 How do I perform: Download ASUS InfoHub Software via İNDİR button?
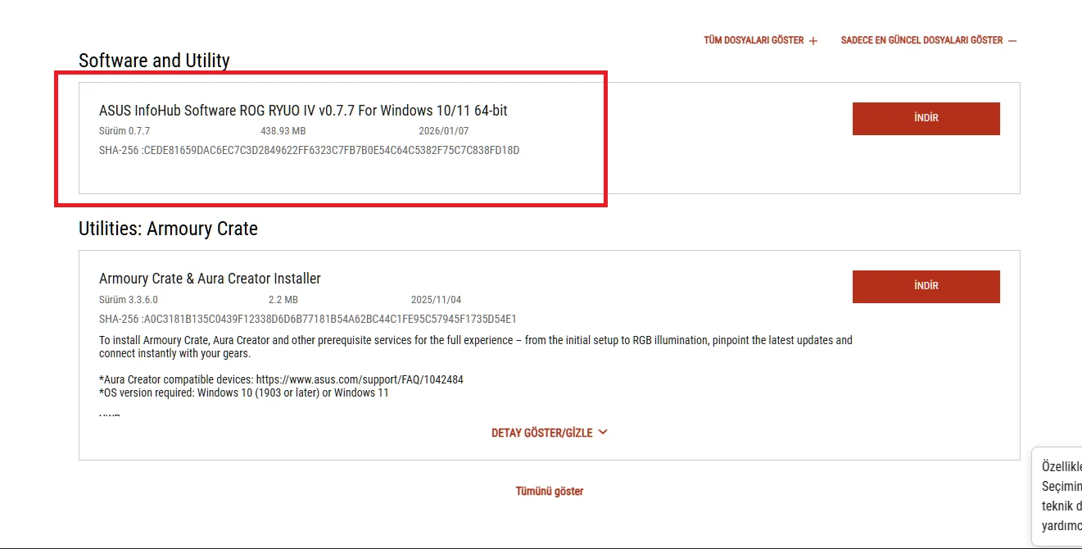tap(926, 119)
